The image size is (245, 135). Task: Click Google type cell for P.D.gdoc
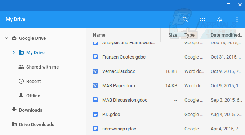193,115
